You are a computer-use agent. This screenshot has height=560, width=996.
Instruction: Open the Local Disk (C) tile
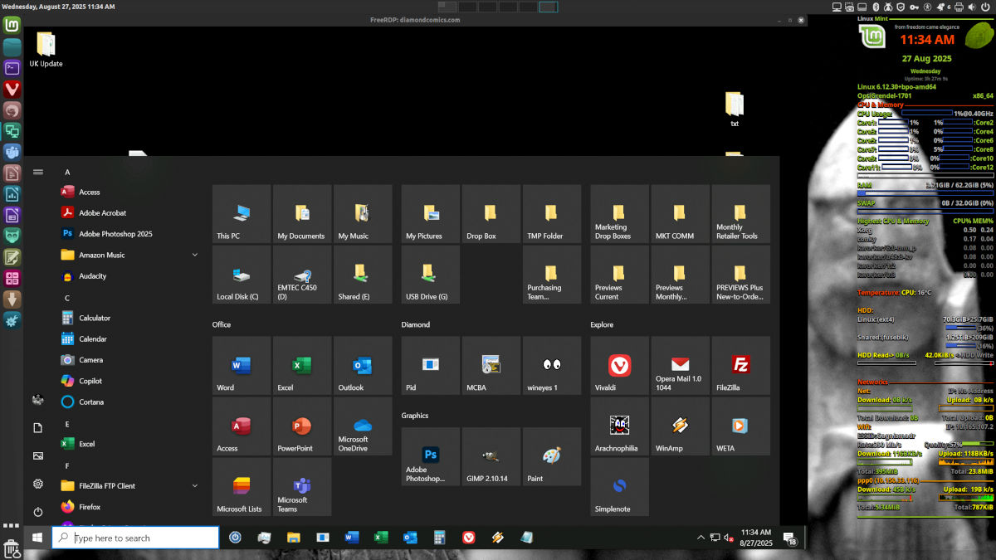[x=242, y=275]
